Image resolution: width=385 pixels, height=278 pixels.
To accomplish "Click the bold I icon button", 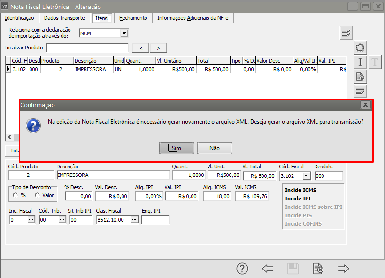I will [x=360, y=62].
